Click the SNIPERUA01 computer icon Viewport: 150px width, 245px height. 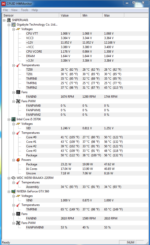pyautogui.click(x=9, y=20)
